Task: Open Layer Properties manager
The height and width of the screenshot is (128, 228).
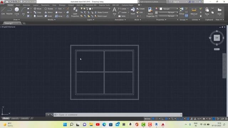Action: 75,12
